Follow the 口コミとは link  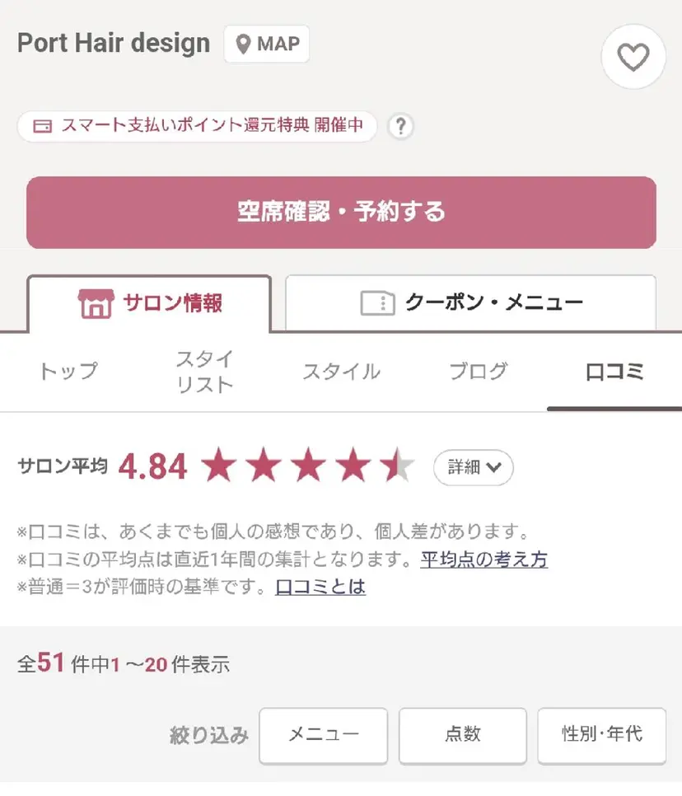[320, 587]
